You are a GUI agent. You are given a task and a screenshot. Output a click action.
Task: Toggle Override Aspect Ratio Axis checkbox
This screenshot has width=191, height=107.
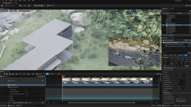[177, 103]
